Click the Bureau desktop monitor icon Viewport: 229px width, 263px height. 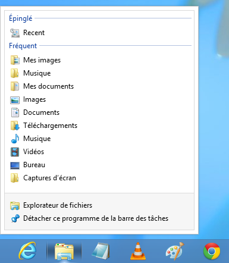[15, 165]
